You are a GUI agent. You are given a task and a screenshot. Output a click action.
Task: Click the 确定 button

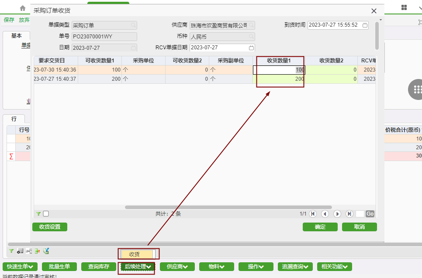tap(320, 227)
